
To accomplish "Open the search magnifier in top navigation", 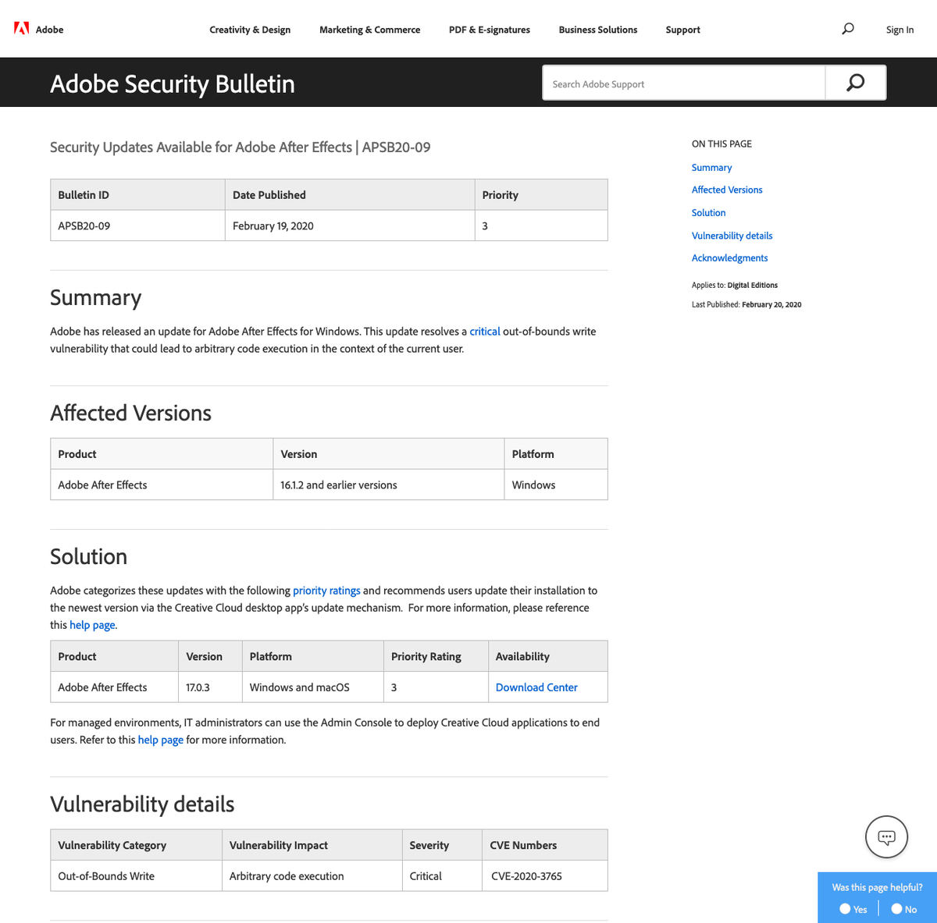I will tap(848, 29).
